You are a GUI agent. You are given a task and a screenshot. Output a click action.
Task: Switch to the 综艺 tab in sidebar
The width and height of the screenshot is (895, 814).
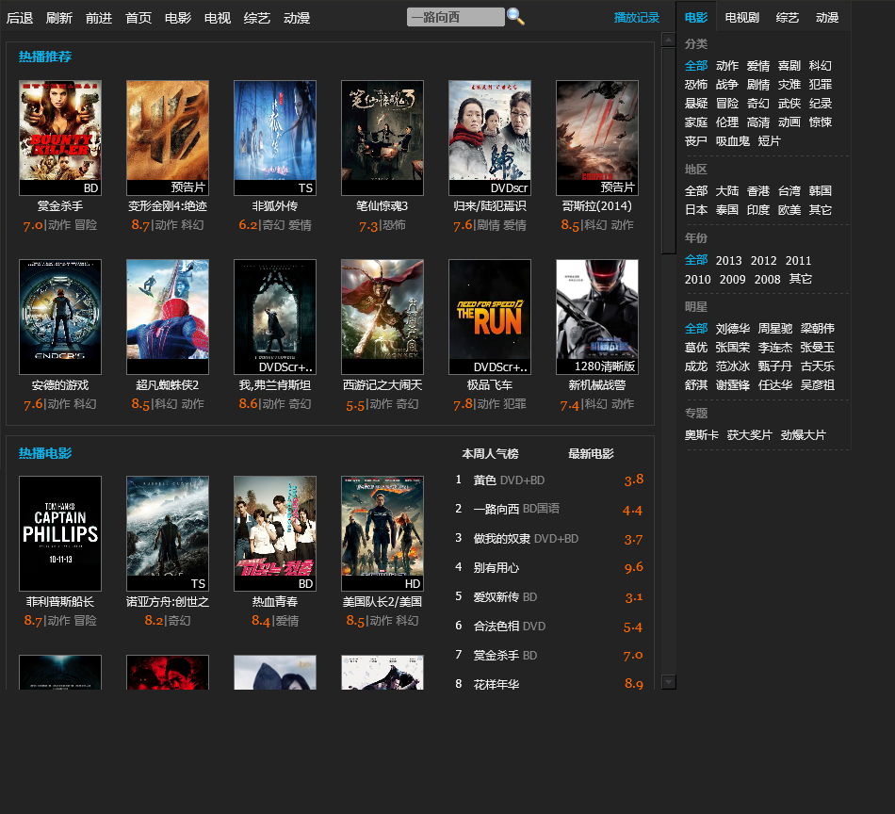pos(787,18)
